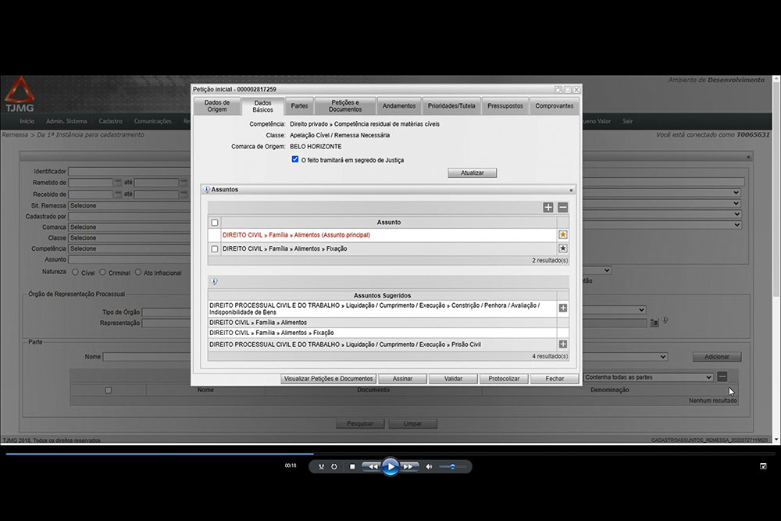Toggle the select-all checkbox in Parte table
The height and width of the screenshot is (521, 781).
click(x=108, y=390)
